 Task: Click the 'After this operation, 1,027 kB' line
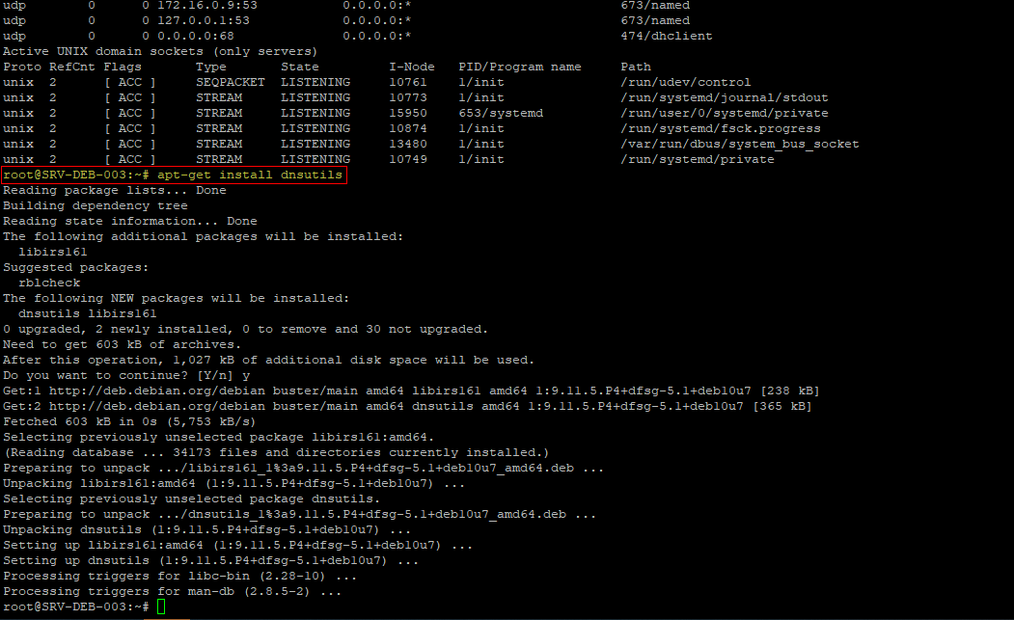(x=268, y=360)
